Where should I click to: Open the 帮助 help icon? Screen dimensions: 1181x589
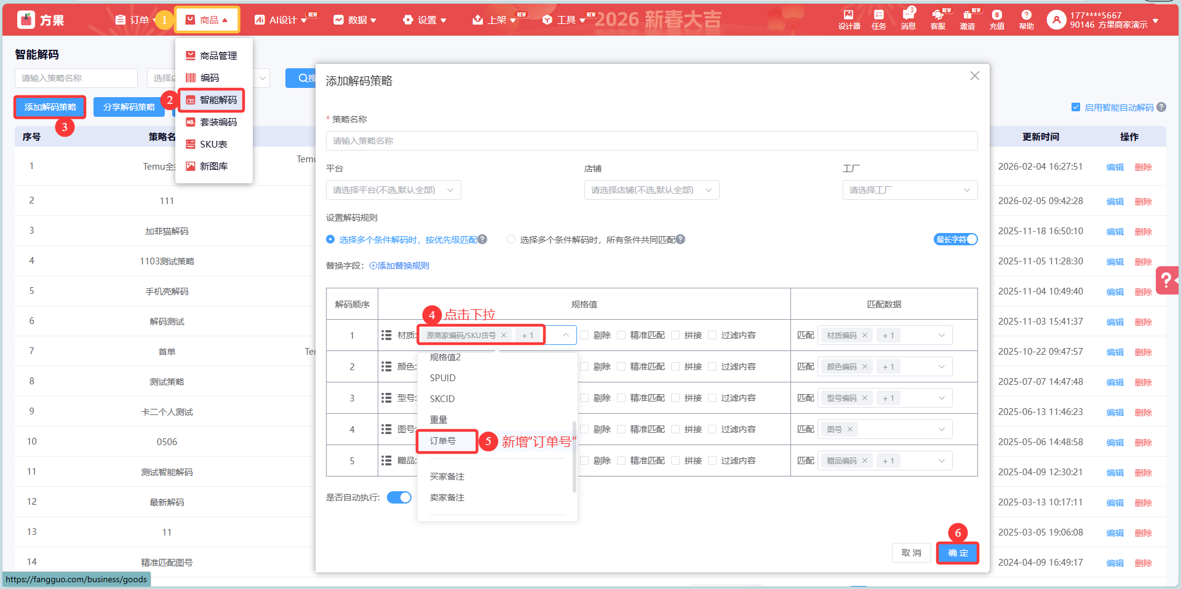pos(1026,20)
